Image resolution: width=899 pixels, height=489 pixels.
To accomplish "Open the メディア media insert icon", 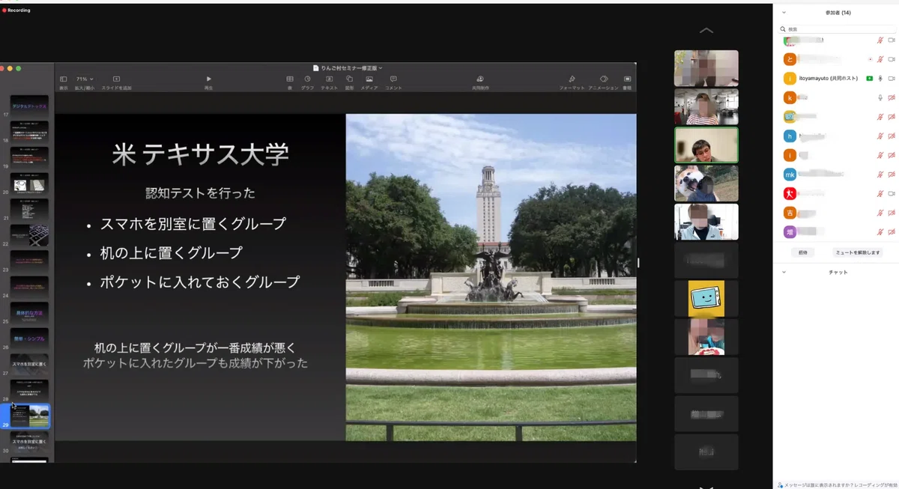I will coord(369,79).
